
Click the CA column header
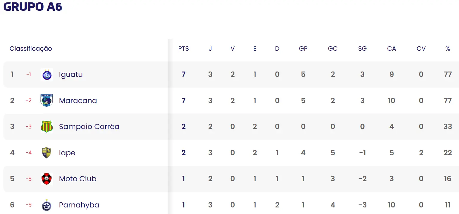tap(391, 49)
